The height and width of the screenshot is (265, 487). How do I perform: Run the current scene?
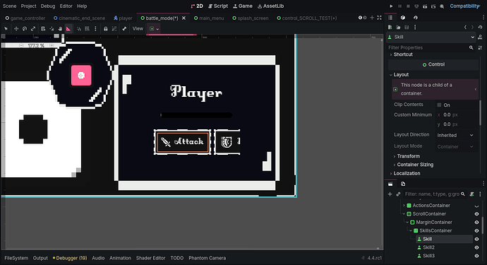pyautogui.click(x=425, y=6)
